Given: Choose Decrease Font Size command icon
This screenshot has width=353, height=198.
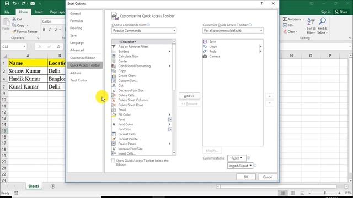Looking at the screenshot, I should click(x=114, y=90).
